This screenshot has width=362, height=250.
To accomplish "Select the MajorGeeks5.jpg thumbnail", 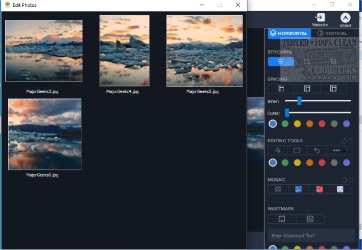I will click(204, 51).
